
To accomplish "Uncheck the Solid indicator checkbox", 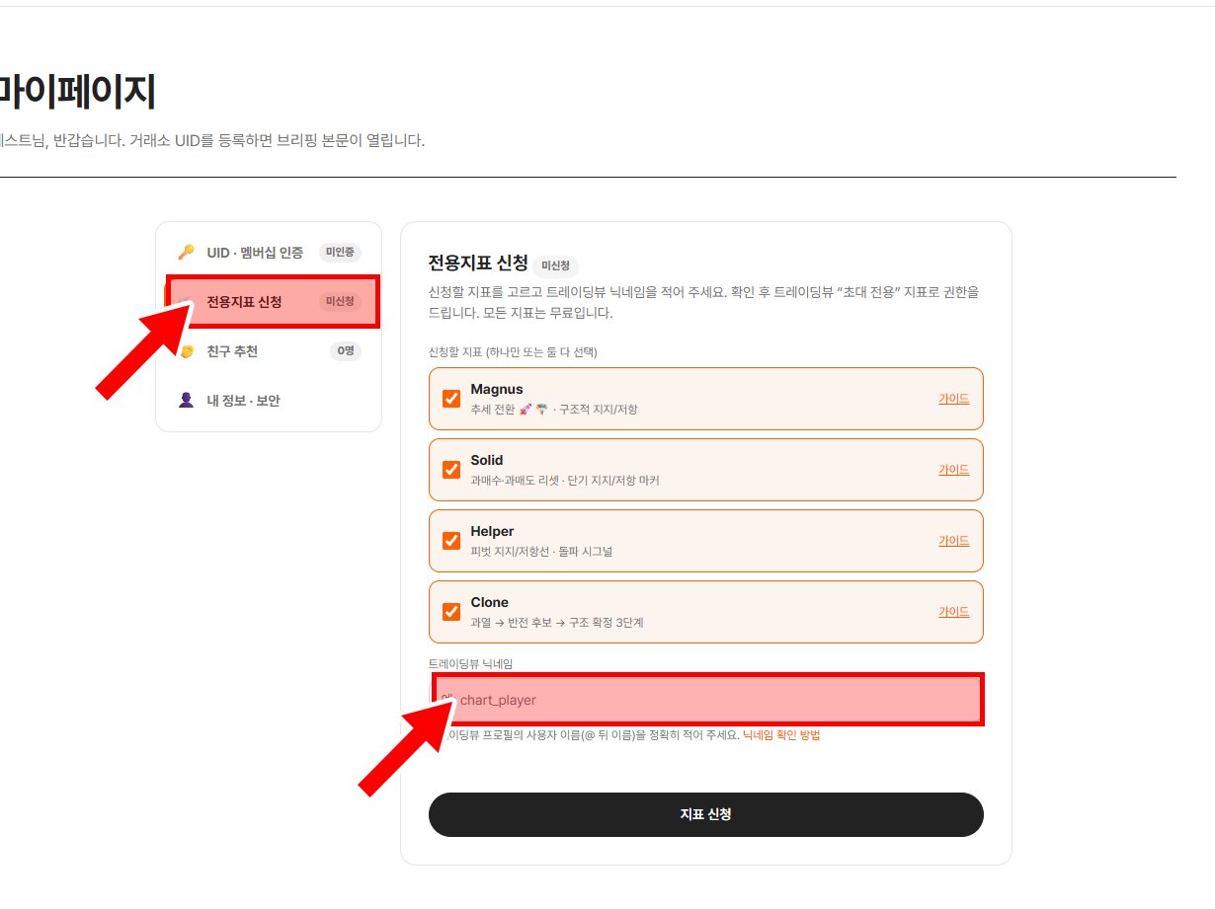I will tap(451, 470).
